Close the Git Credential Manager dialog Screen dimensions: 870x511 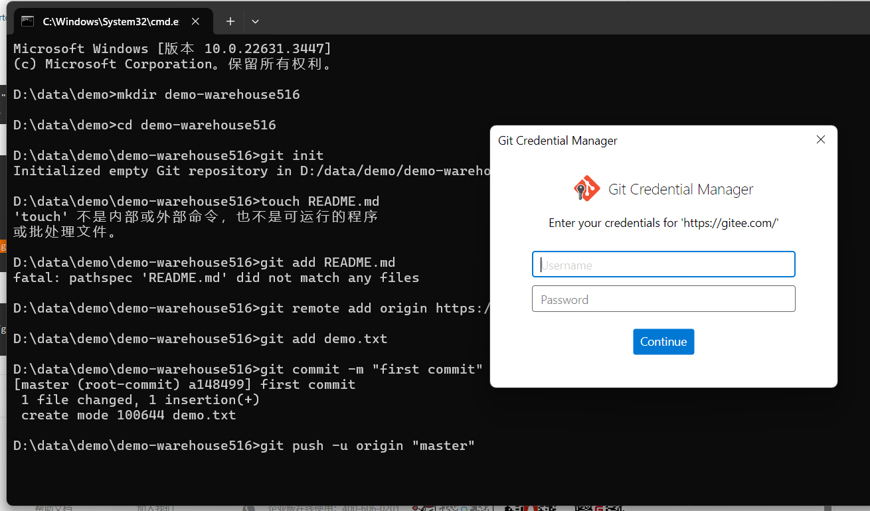(x=821, y=139)
